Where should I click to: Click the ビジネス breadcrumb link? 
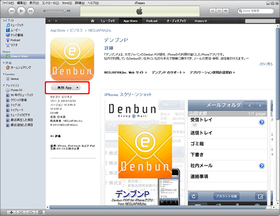click(76, 30)
